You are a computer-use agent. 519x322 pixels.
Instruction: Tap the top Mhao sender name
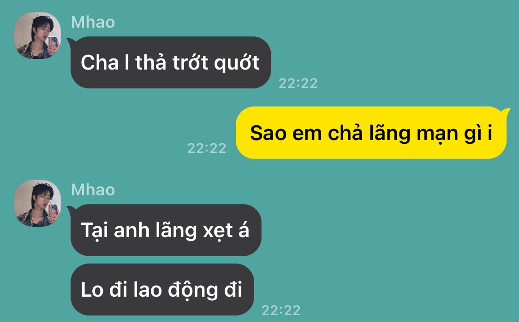93,22
